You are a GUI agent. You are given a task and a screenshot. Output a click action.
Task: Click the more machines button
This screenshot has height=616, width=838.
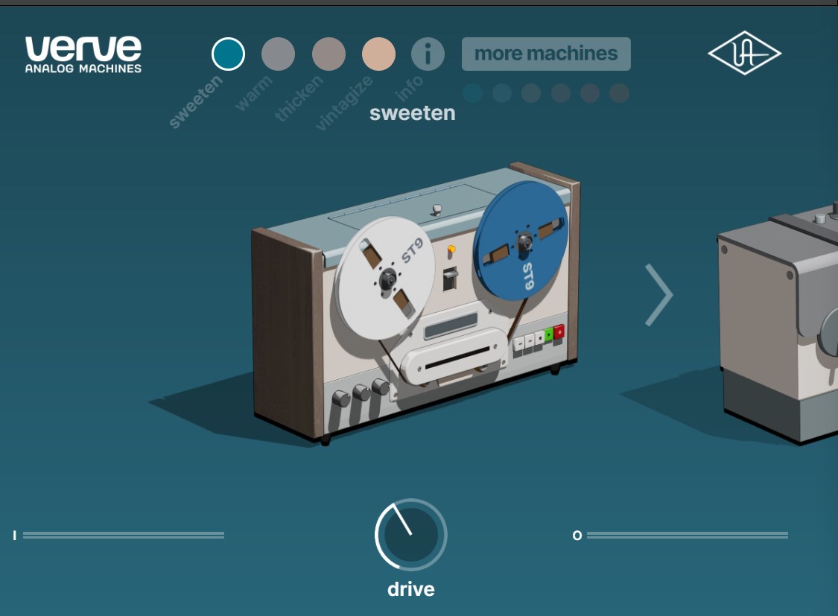pos(546,54)
